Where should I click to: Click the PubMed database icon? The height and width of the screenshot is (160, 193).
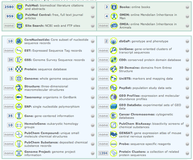20,7
